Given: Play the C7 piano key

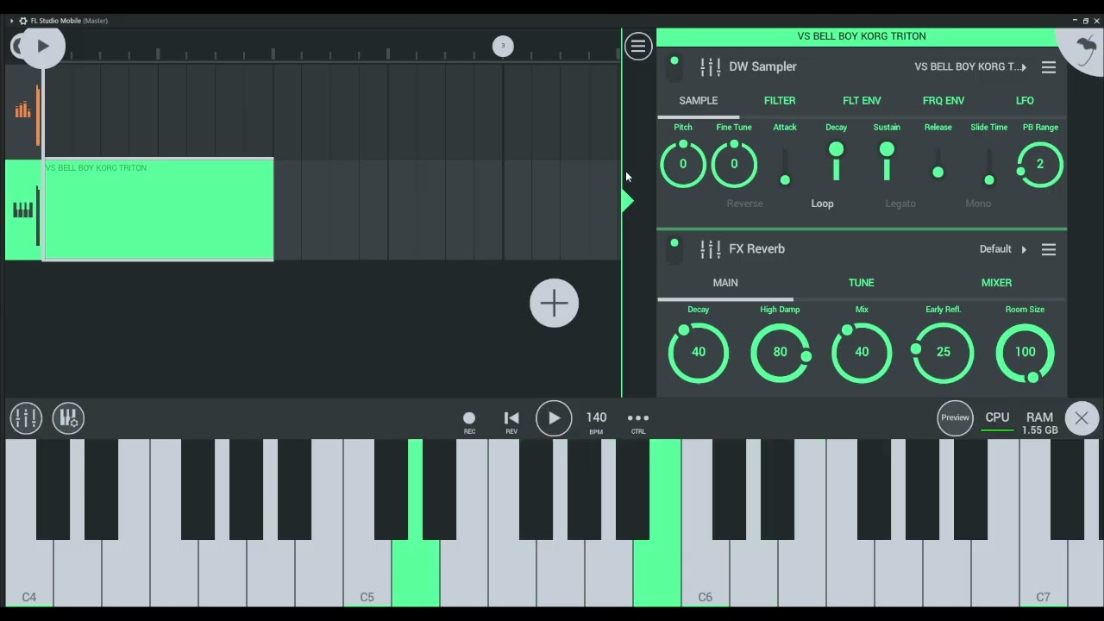Looking at the screenshot, I should click(x=1044, y=574).
